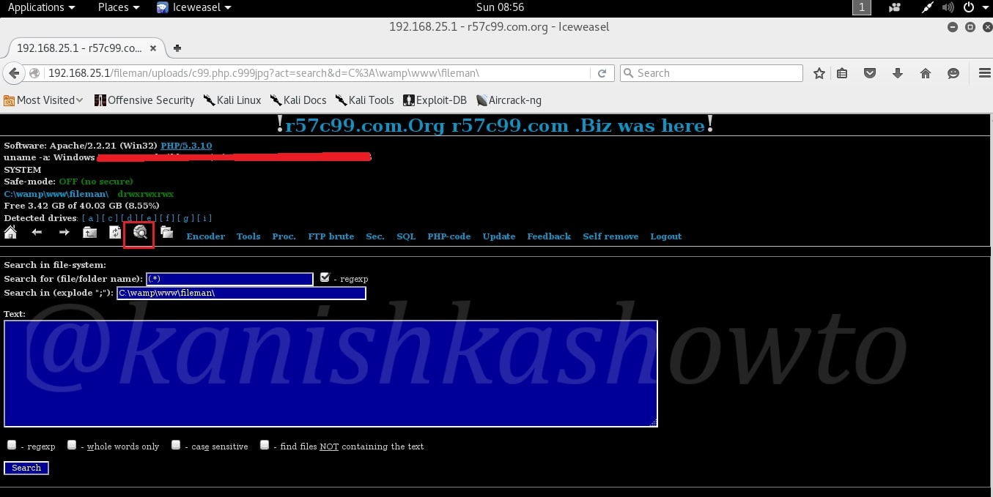993x497 pixels.
Task: Click the power icon in top panel
Action: pyautogui.click(x=968, y=7)
